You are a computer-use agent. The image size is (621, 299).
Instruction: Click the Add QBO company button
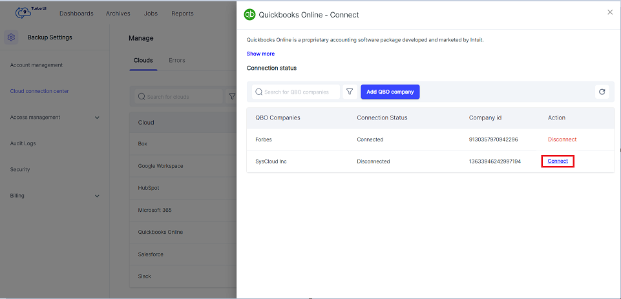(x=390, y=92)
